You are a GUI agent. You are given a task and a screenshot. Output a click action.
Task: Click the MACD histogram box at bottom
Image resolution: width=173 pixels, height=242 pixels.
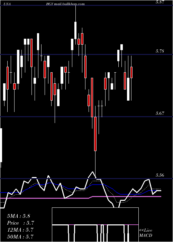[x=95, y=225]
